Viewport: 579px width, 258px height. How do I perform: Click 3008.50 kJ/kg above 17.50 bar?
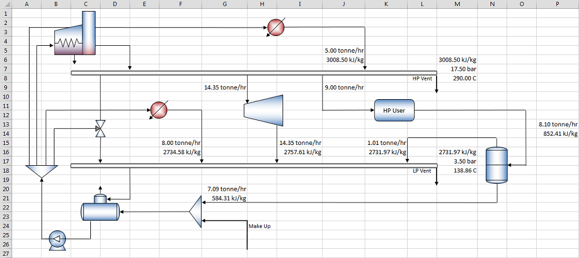457,60
